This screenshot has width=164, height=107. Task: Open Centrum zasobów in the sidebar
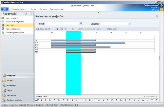point(14,100)
